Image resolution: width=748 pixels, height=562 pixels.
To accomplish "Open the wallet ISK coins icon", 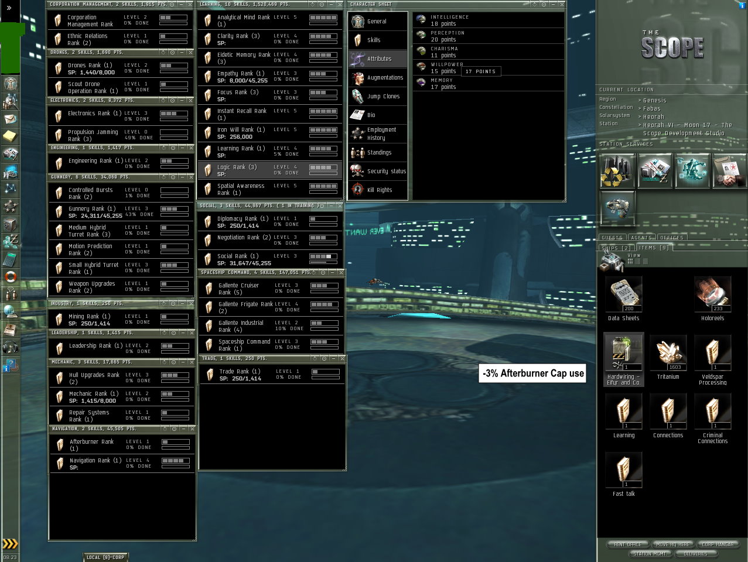I will point(10,242).
